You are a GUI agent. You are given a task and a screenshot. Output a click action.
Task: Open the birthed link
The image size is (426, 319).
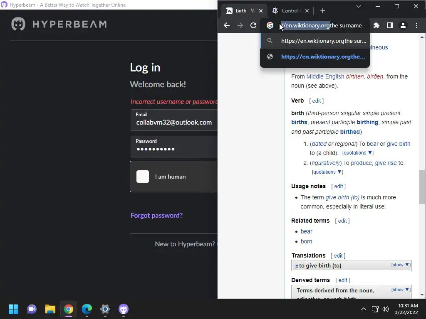(350, 132)
